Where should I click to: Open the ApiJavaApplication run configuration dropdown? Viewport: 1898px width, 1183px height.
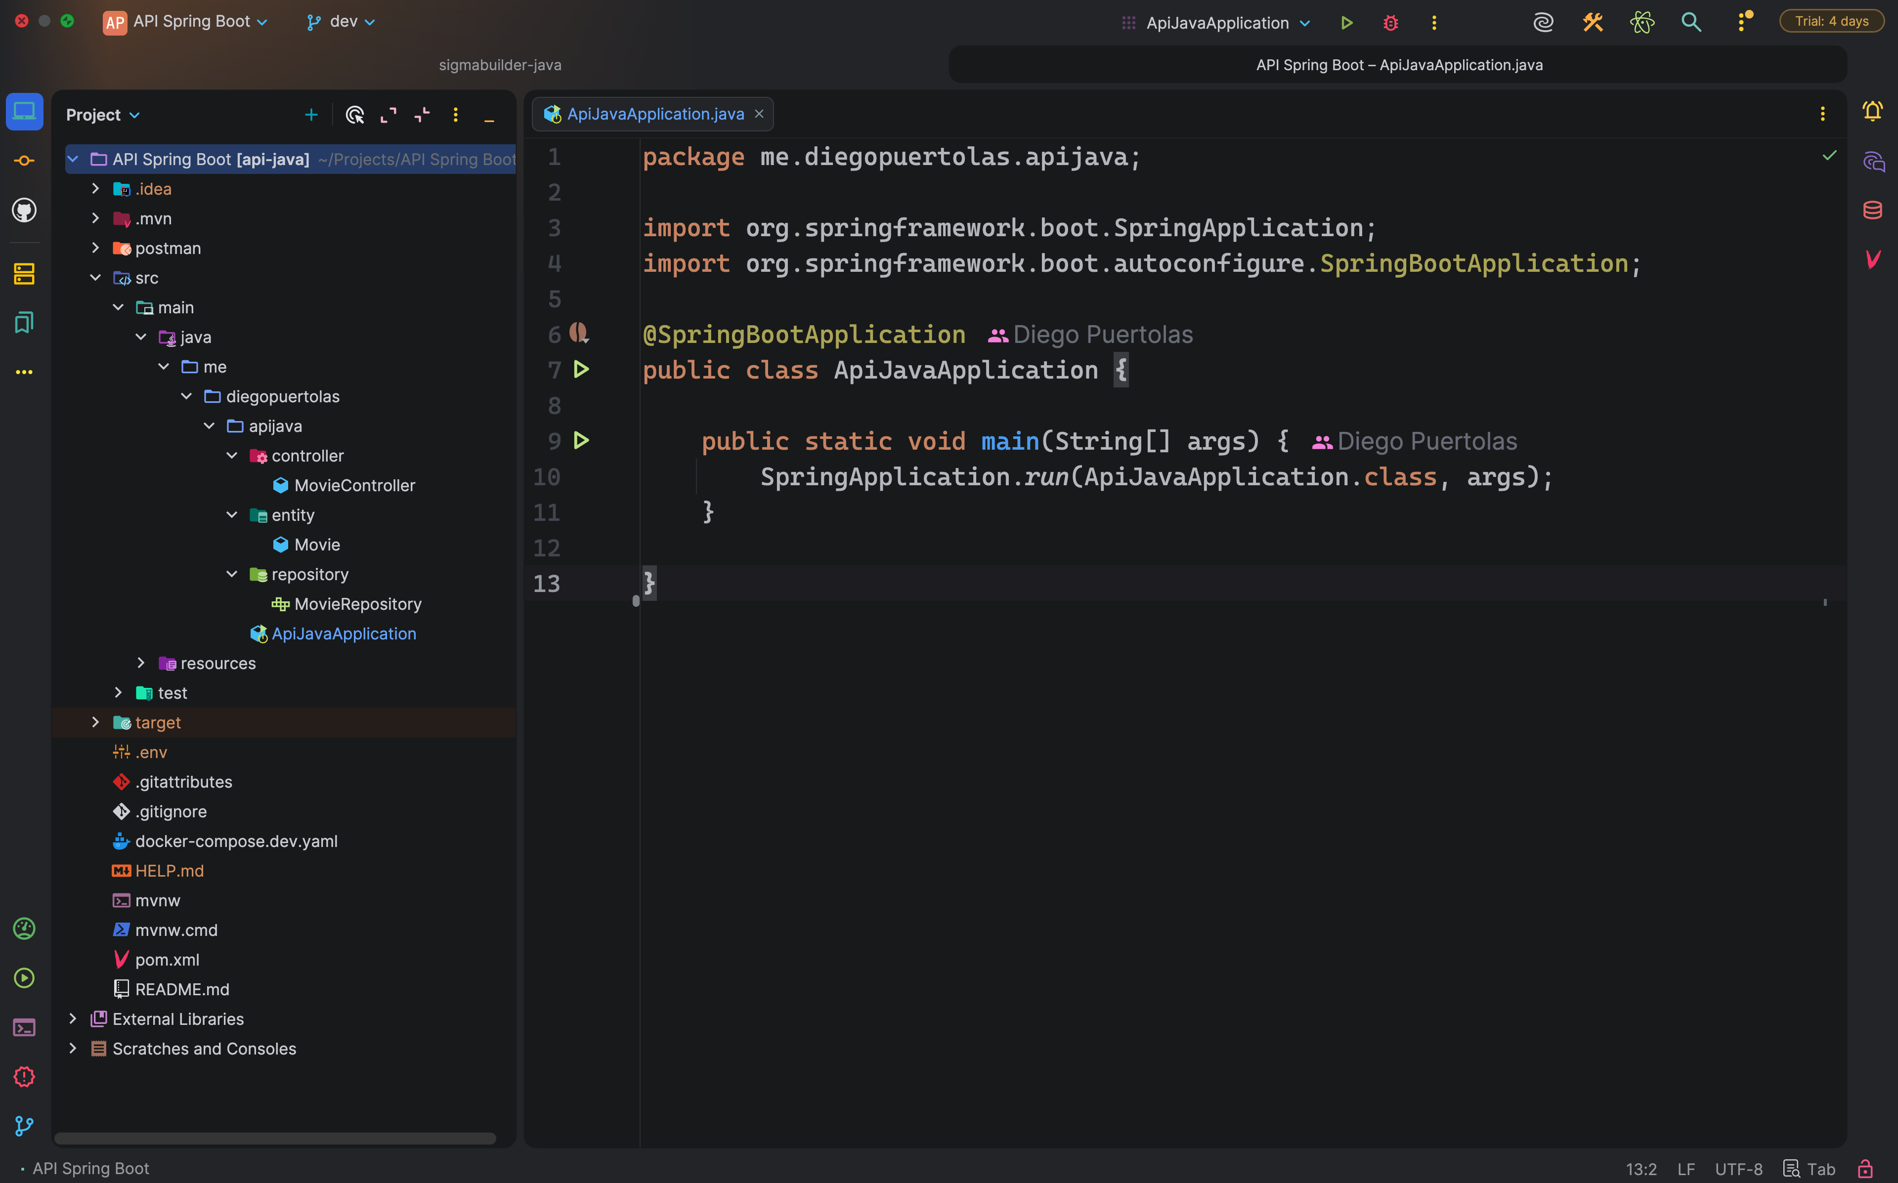click(1217, 23)
